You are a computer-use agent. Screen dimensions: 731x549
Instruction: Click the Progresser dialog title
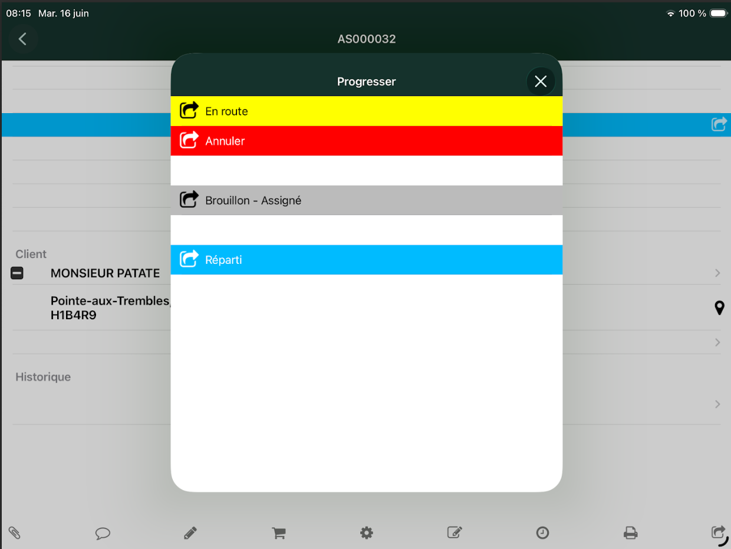[x=366, y=82]
